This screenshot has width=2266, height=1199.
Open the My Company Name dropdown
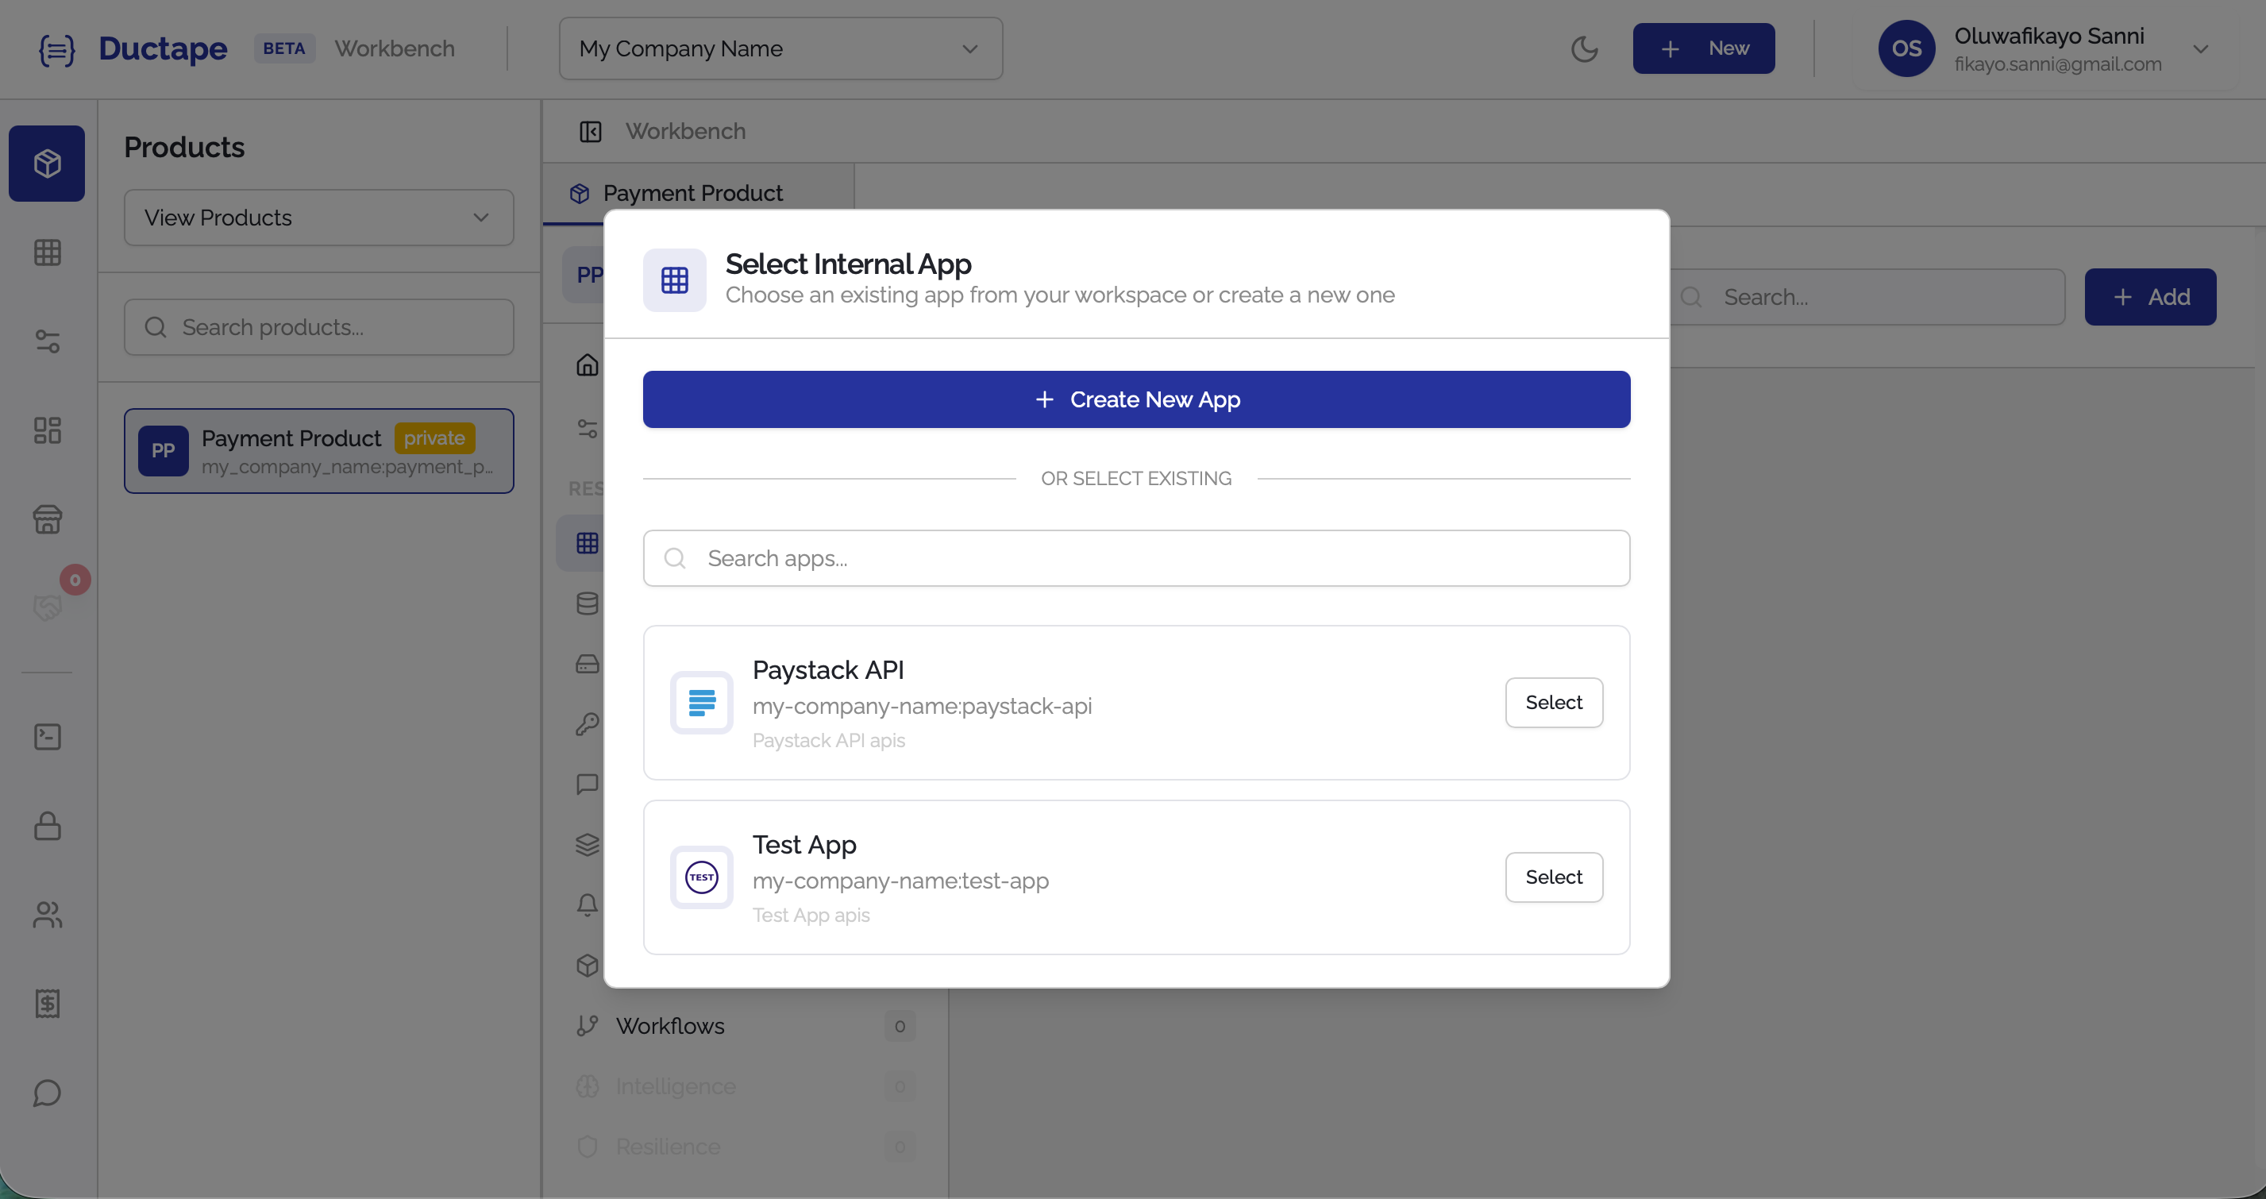780,48
